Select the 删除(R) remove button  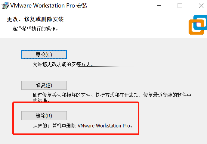pyautogui.click(x=44, y=116)
